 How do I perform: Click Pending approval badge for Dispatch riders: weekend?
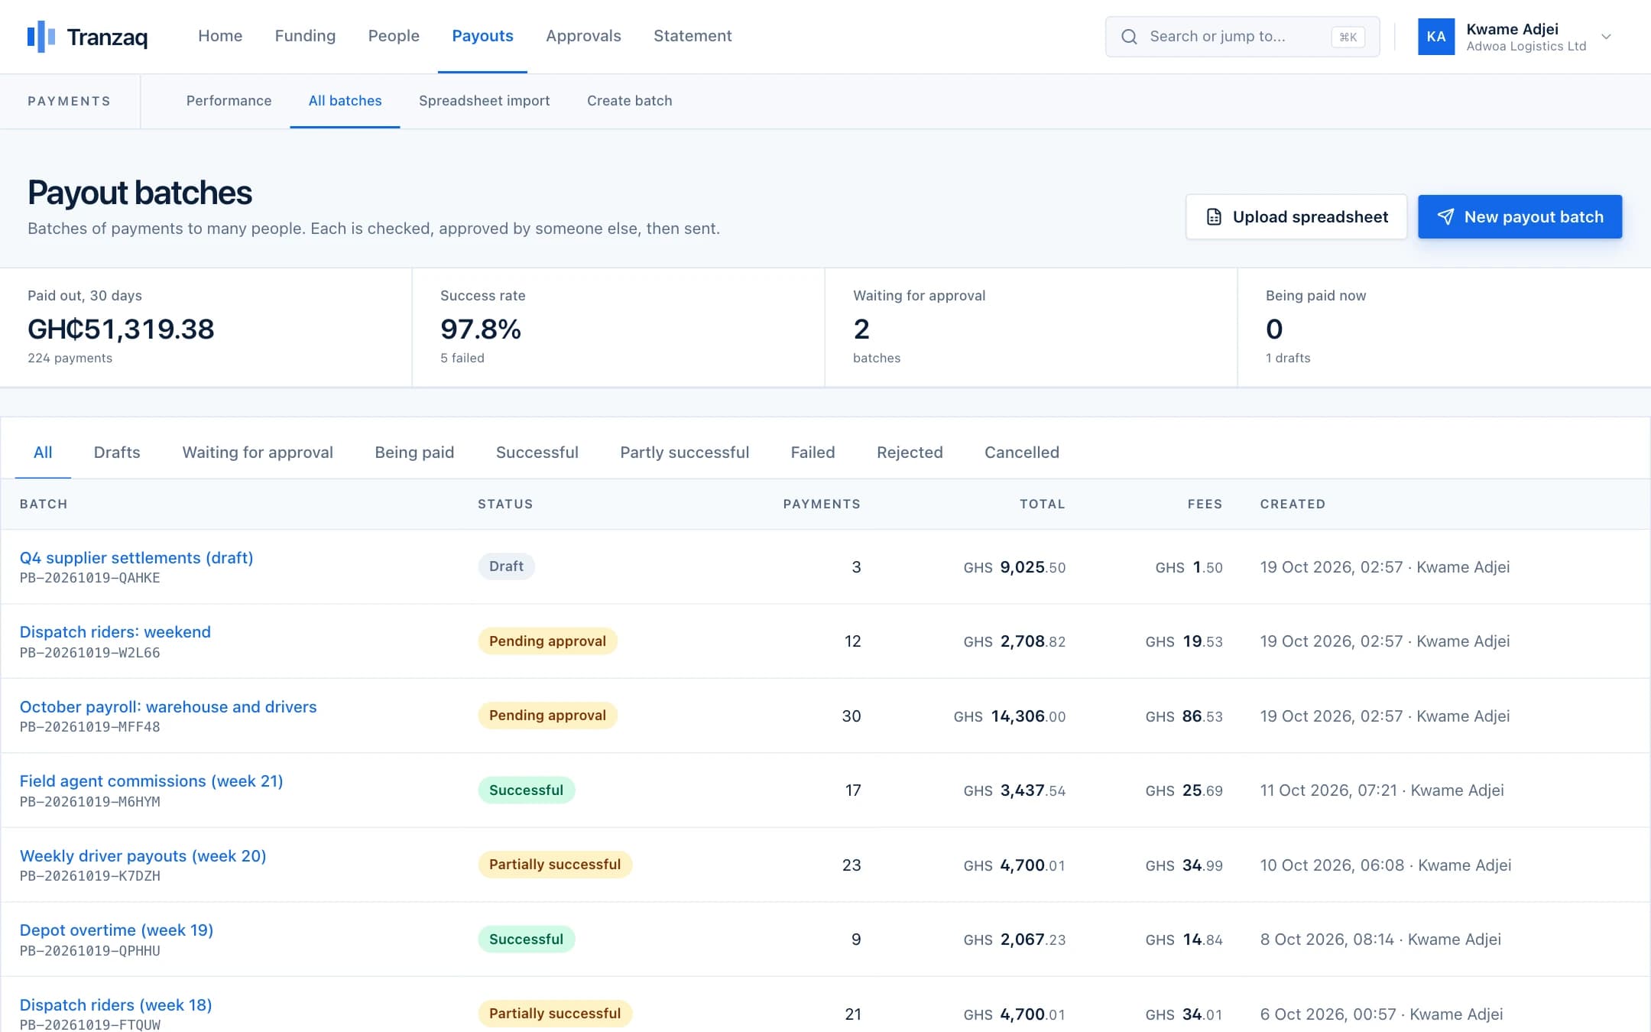tap(547, 641)
